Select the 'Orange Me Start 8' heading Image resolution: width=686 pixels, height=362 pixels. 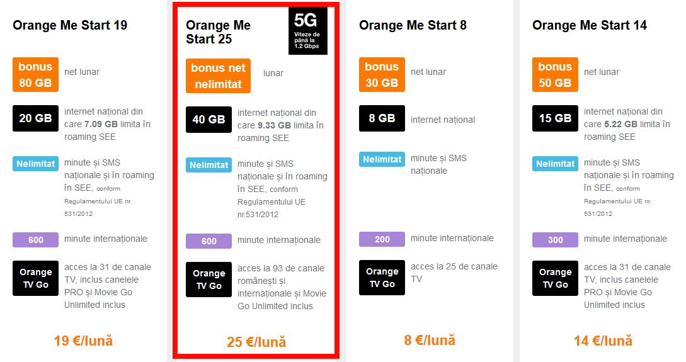point(413,25)
